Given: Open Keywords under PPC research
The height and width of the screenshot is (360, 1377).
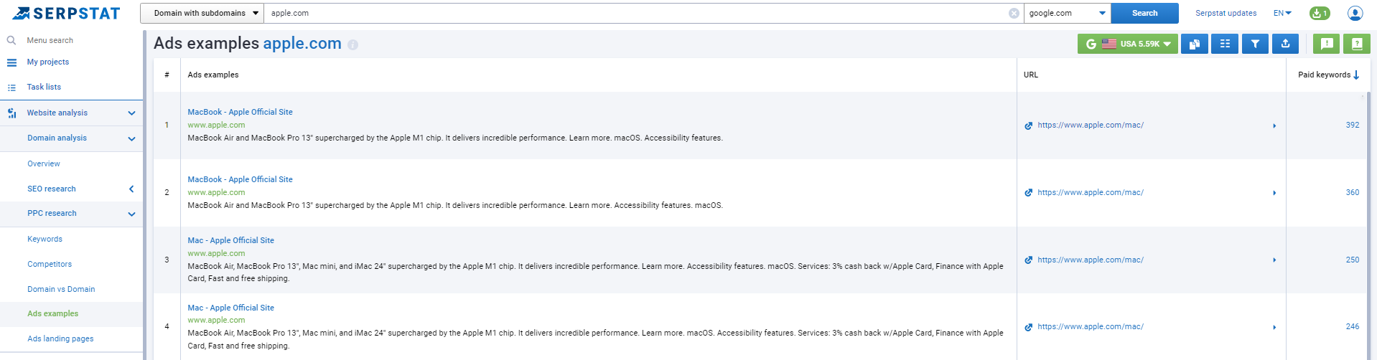Looking at the screenshot, I should coord(45,239).
